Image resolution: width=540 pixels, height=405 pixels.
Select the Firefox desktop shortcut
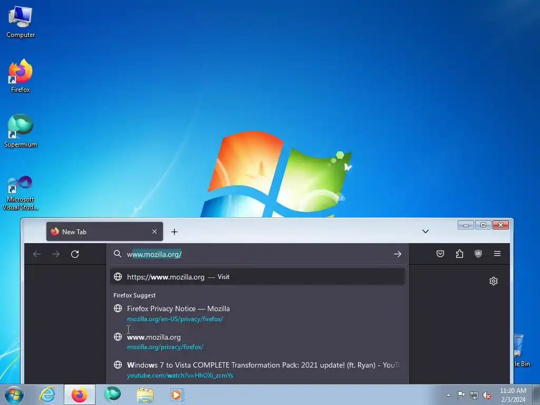21,76
